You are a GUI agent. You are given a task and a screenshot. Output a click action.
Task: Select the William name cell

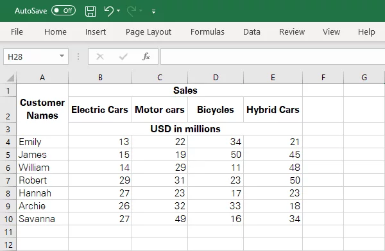click(x=42, y=168)
